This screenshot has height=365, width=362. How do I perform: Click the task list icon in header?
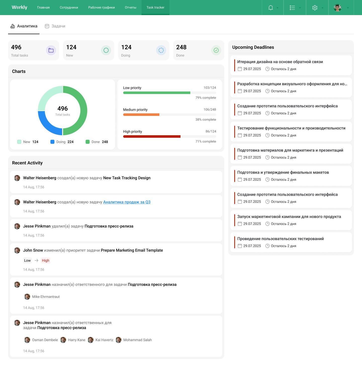click(292, 8)
